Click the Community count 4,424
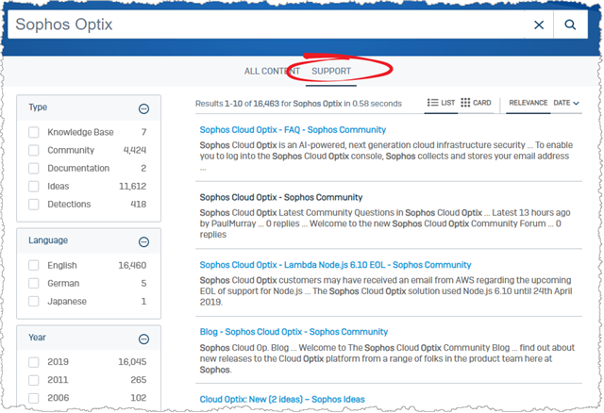Image resolution: width=604 pixels, height=413 pixels. coord(135,150)
